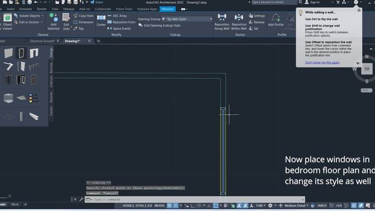The height and width of the screenshot is (211, 375).
Task: Open the Edit Style tool
Action: (x=66, y=22)
